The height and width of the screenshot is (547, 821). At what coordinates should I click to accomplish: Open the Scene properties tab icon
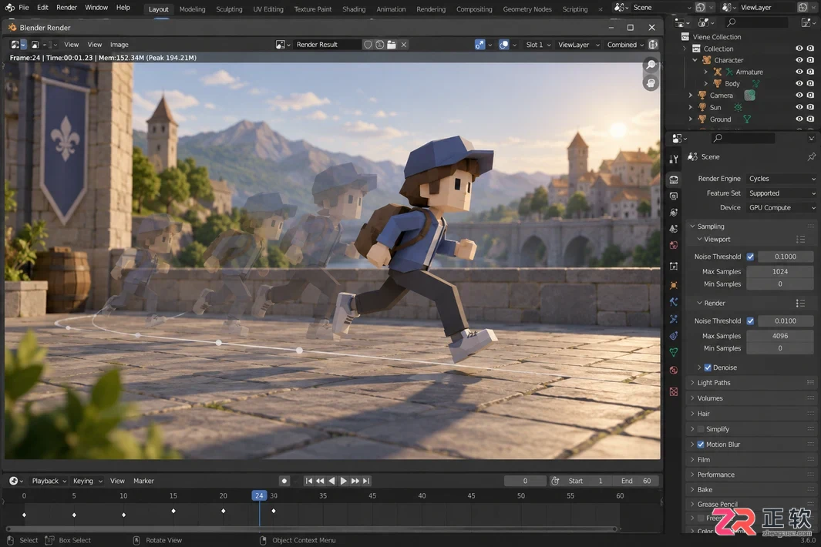click(x=674, y=229)
